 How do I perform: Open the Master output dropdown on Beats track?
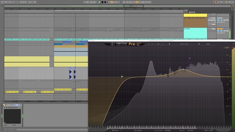tap(212, 29)
